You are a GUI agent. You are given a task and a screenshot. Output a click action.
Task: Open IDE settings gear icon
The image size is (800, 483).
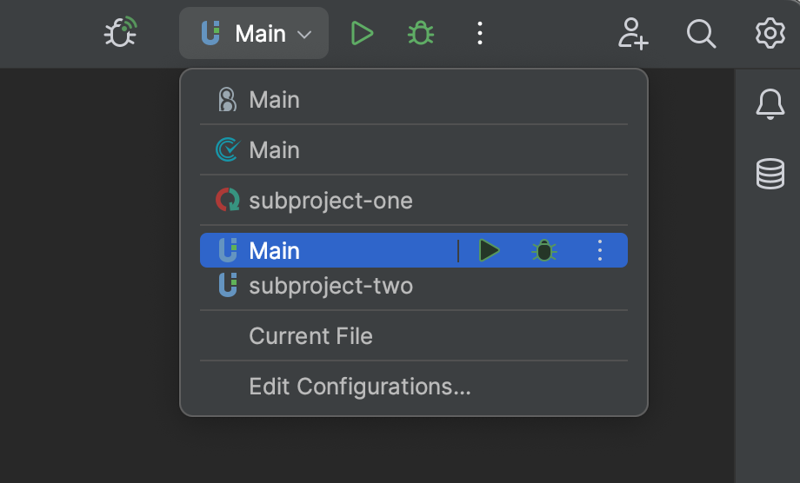coord(770,34)
